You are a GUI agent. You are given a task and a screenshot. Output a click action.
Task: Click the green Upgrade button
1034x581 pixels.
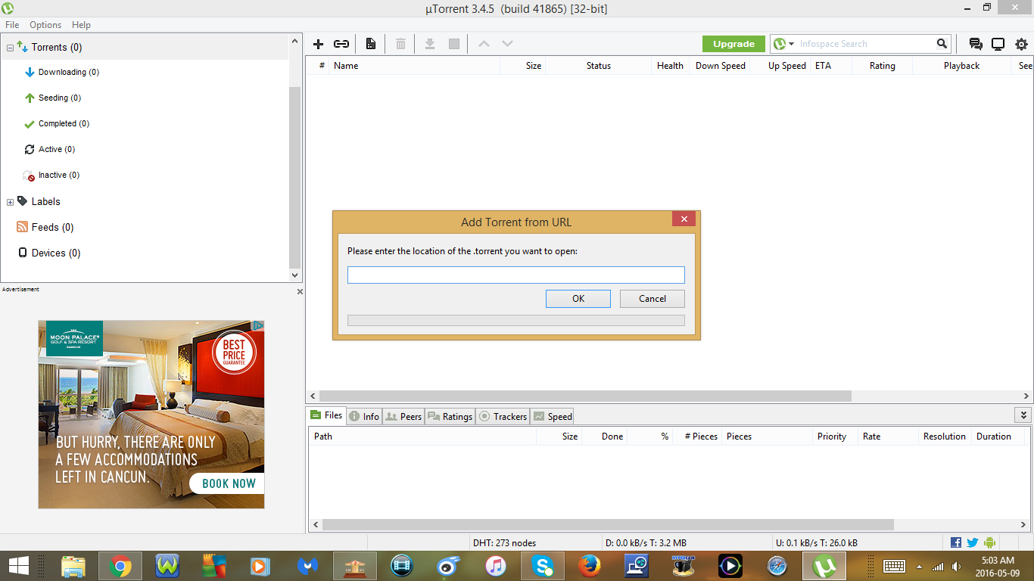(733, 44)
